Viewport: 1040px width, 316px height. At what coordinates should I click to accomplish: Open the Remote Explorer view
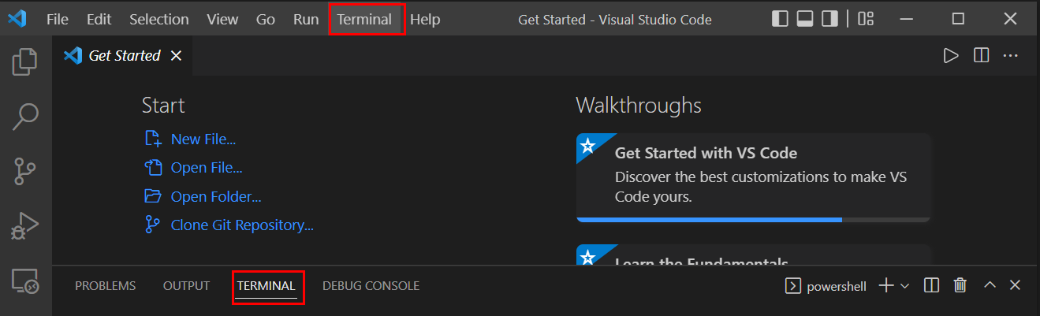(x=25, y=281)
